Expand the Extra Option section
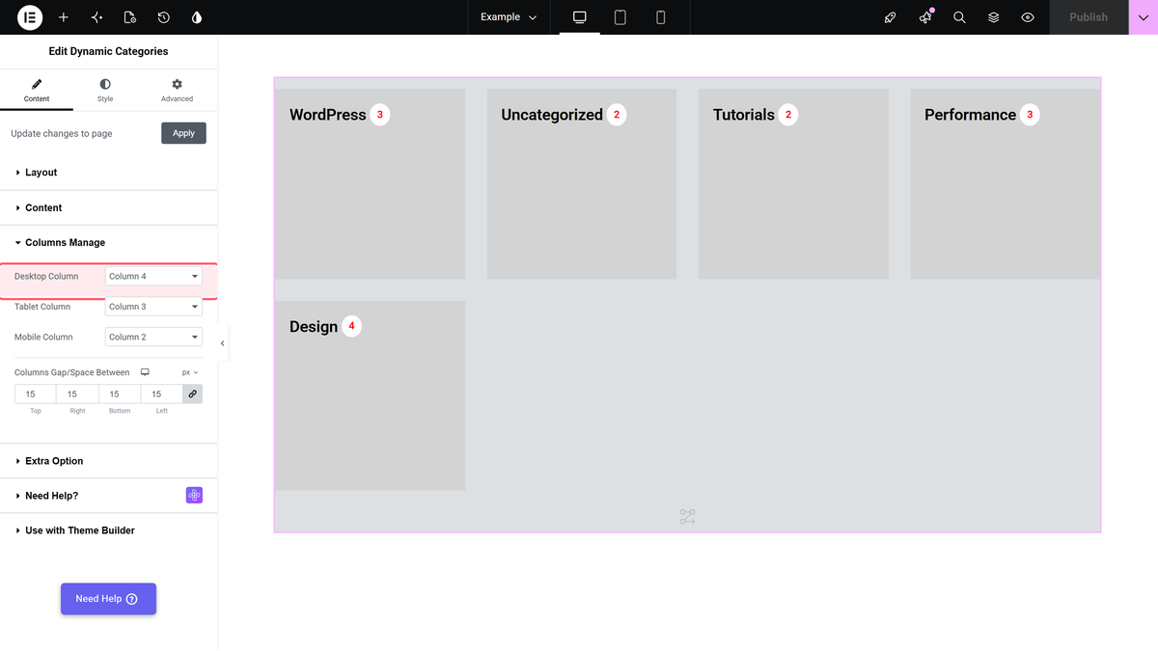The height and width of the screenshot is (651, 1158). click(108, 461)
